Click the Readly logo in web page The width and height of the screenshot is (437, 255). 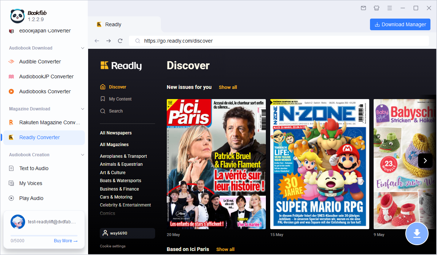tap(121, 66)
